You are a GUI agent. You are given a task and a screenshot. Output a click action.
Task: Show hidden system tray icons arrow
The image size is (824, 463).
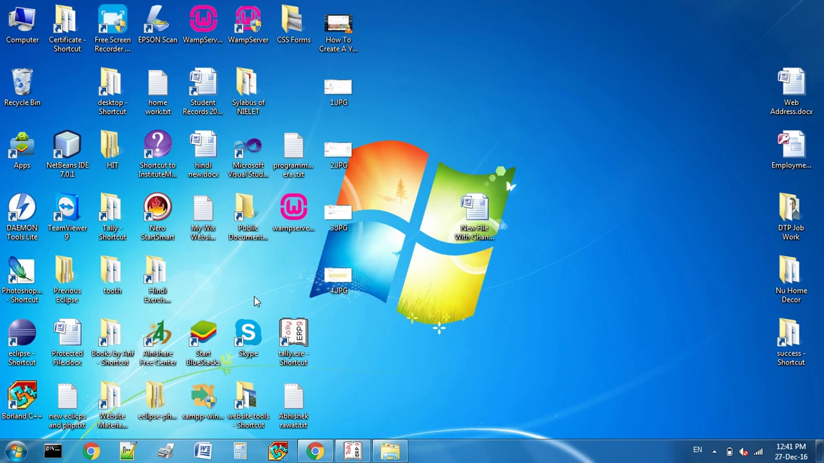click(714, 451)
